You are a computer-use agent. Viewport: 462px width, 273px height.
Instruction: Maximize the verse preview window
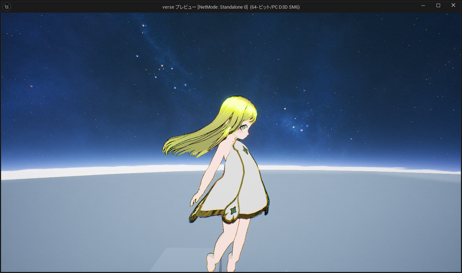click(x=438, y=6)
